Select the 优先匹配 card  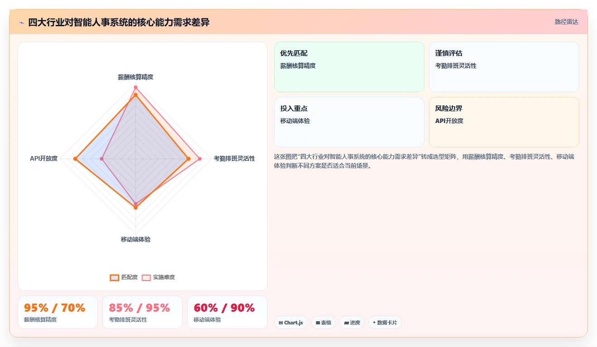pos(349,67)
